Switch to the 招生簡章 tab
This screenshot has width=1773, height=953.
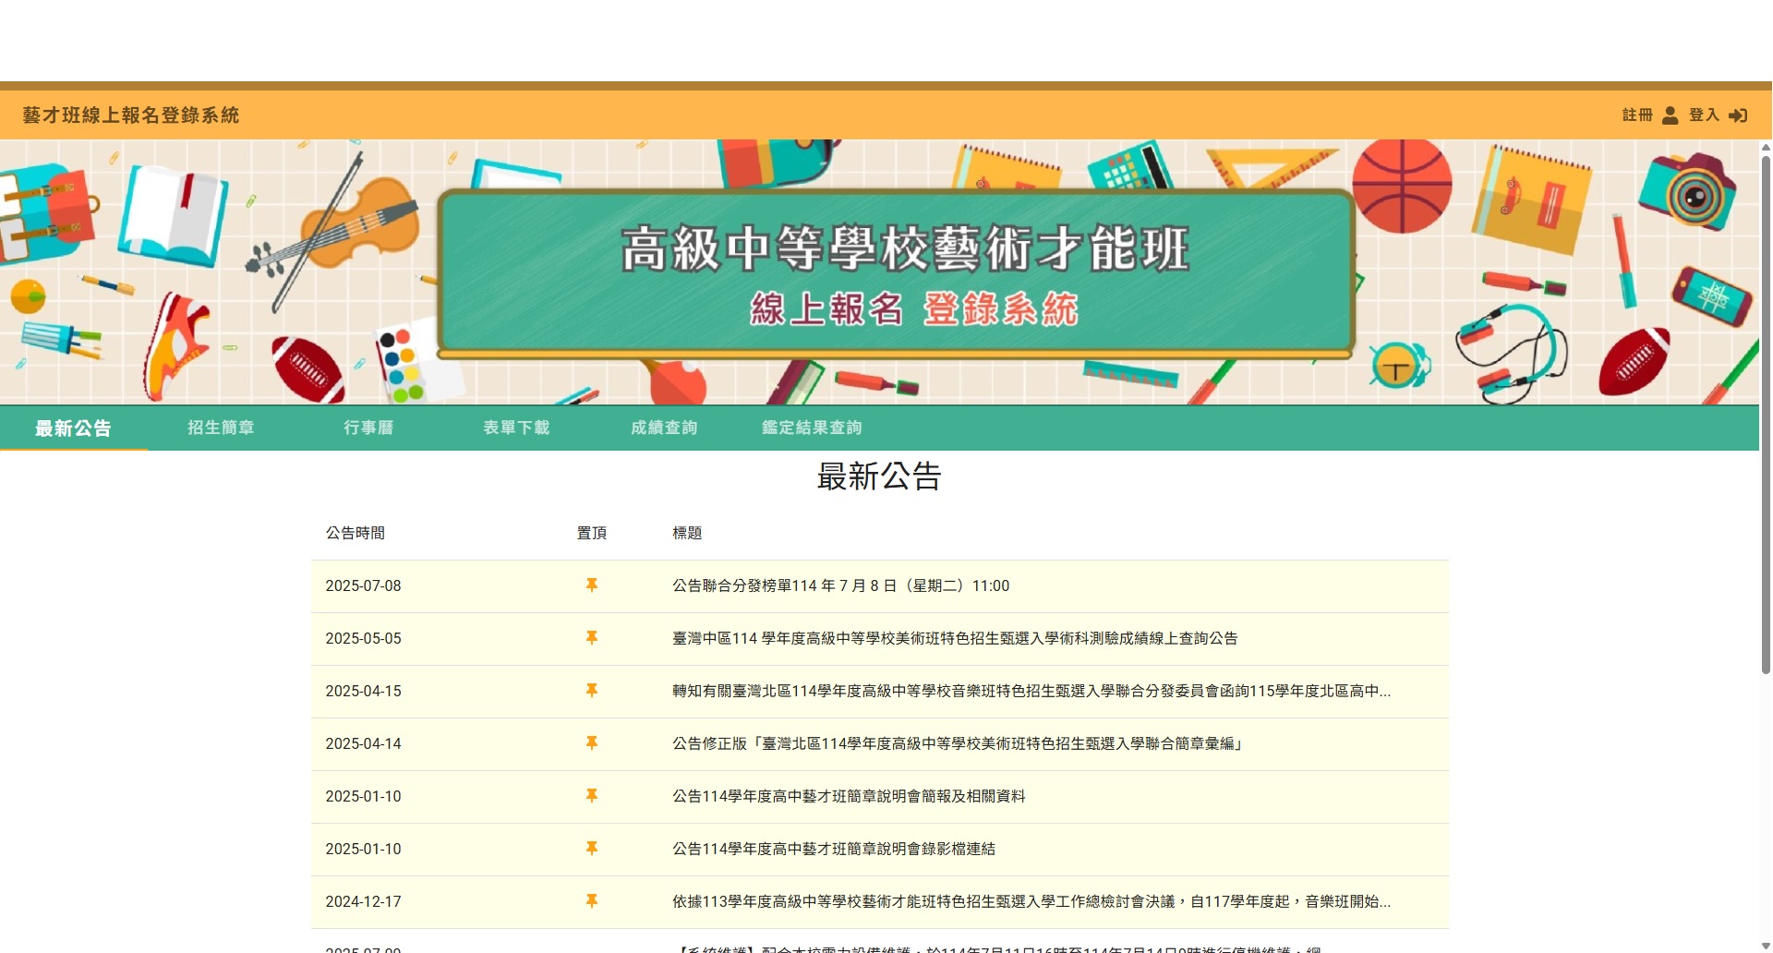221,428
